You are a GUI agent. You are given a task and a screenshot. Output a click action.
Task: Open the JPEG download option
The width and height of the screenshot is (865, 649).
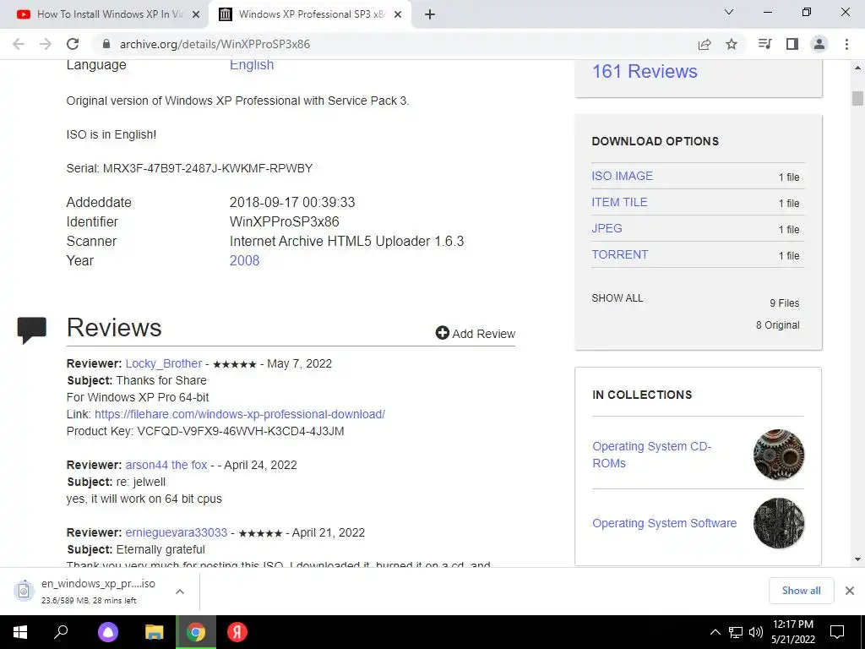[x=607, y=228]
